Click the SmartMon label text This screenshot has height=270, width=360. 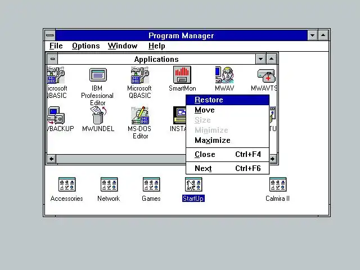[x=182, y=88]
